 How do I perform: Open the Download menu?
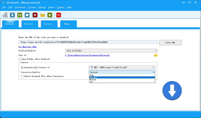point(20,7)
